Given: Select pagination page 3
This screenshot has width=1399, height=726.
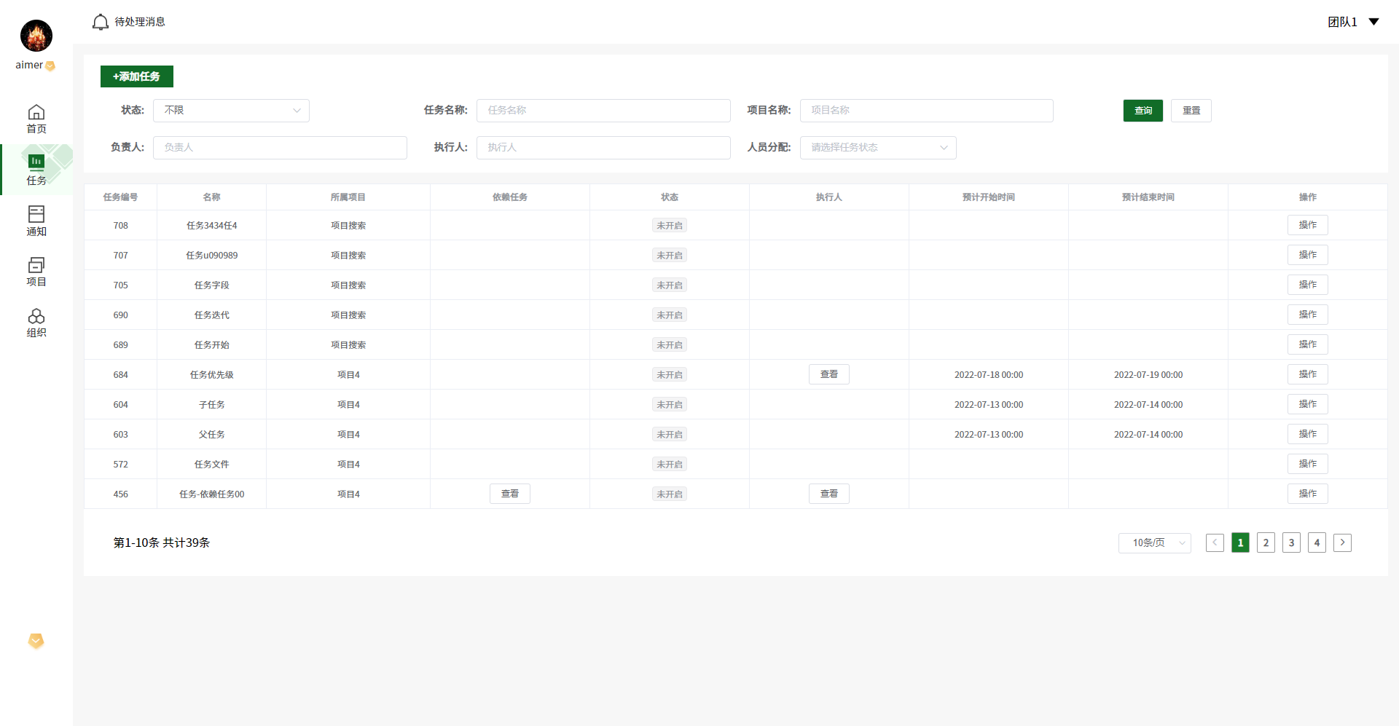Looking at the screenshot, I should point(1291,542).
